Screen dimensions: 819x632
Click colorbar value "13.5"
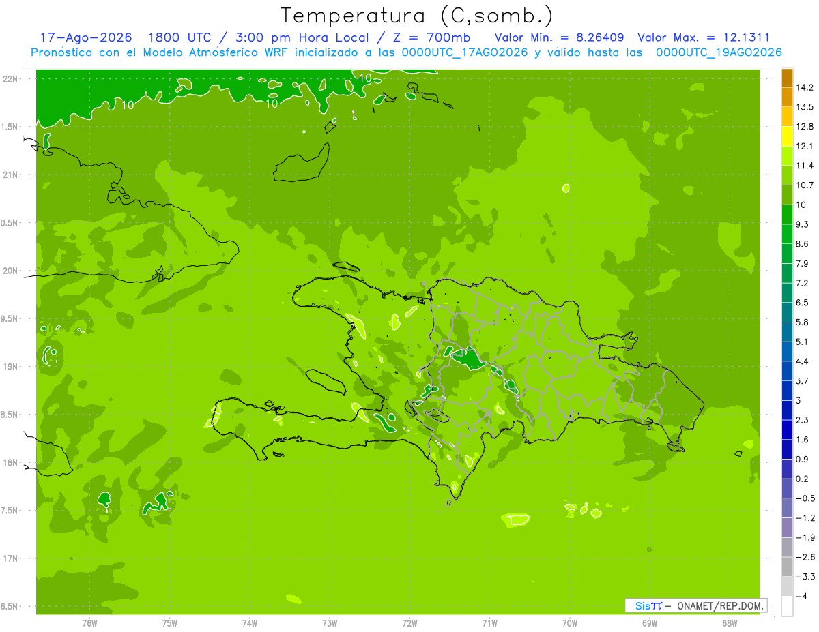(805, 107)
